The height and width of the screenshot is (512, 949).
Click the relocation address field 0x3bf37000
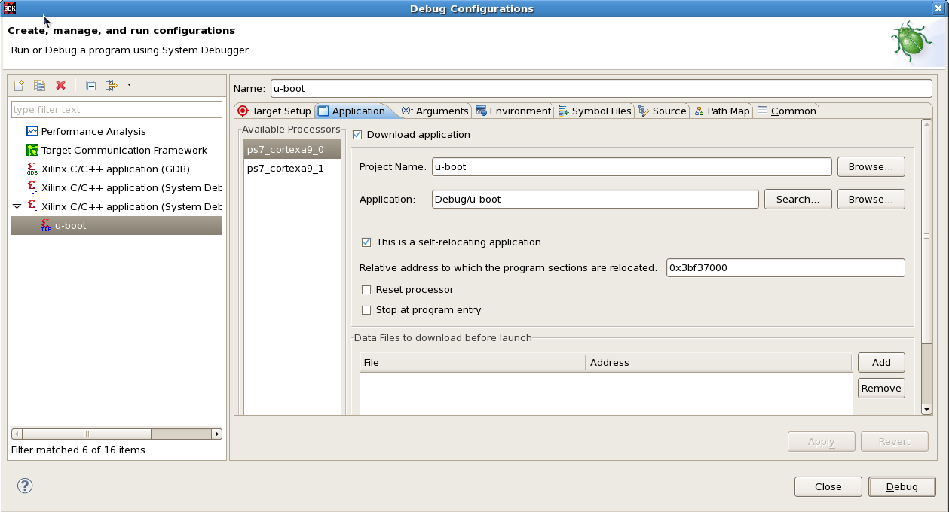coord(785,267)
